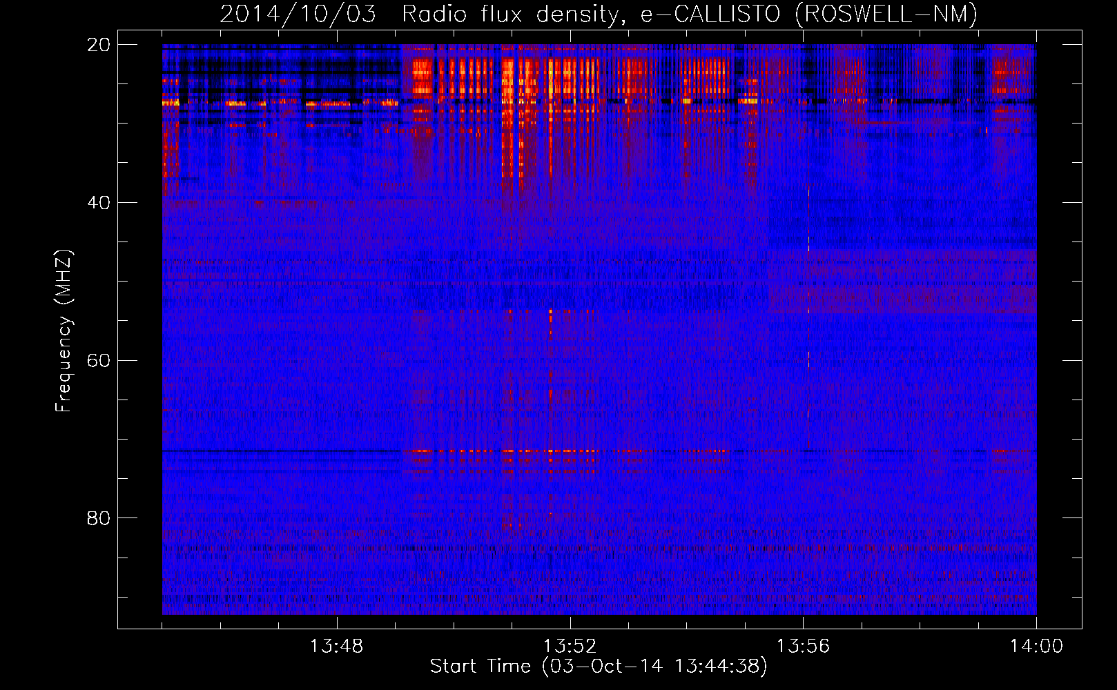The height and width of the screenshot is (690, 1117).
Task: Click the x-axis time label 14:00
Action: (x=1036, y=647)
